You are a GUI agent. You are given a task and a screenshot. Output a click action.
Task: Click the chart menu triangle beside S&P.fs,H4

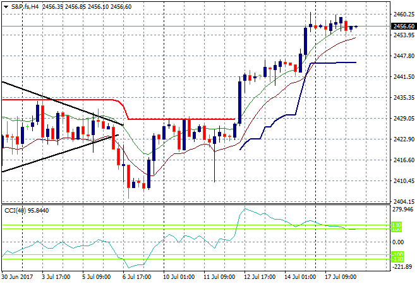click(x=6, y=7)
